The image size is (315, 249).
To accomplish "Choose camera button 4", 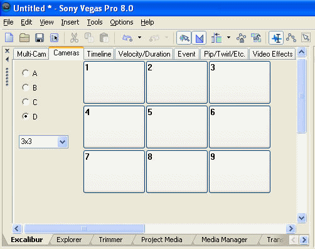I will pyautogui.click(x=114, y=127).
